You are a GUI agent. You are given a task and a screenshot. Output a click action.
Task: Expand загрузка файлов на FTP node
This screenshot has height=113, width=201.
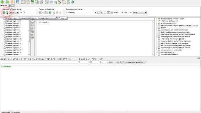point(156,54)
